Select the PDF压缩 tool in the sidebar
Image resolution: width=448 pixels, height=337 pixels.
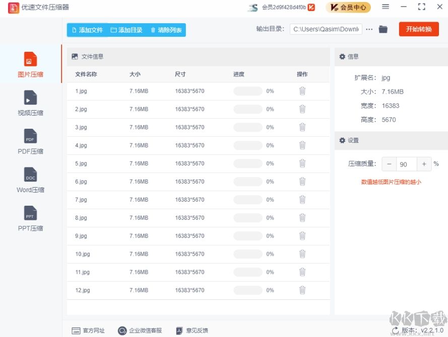point(30,142)
